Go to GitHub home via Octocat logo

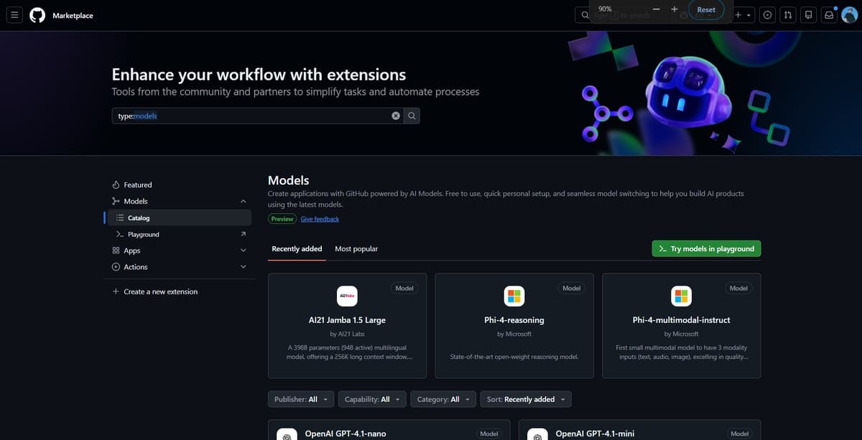pyautogui.click(x=37, y=15)
